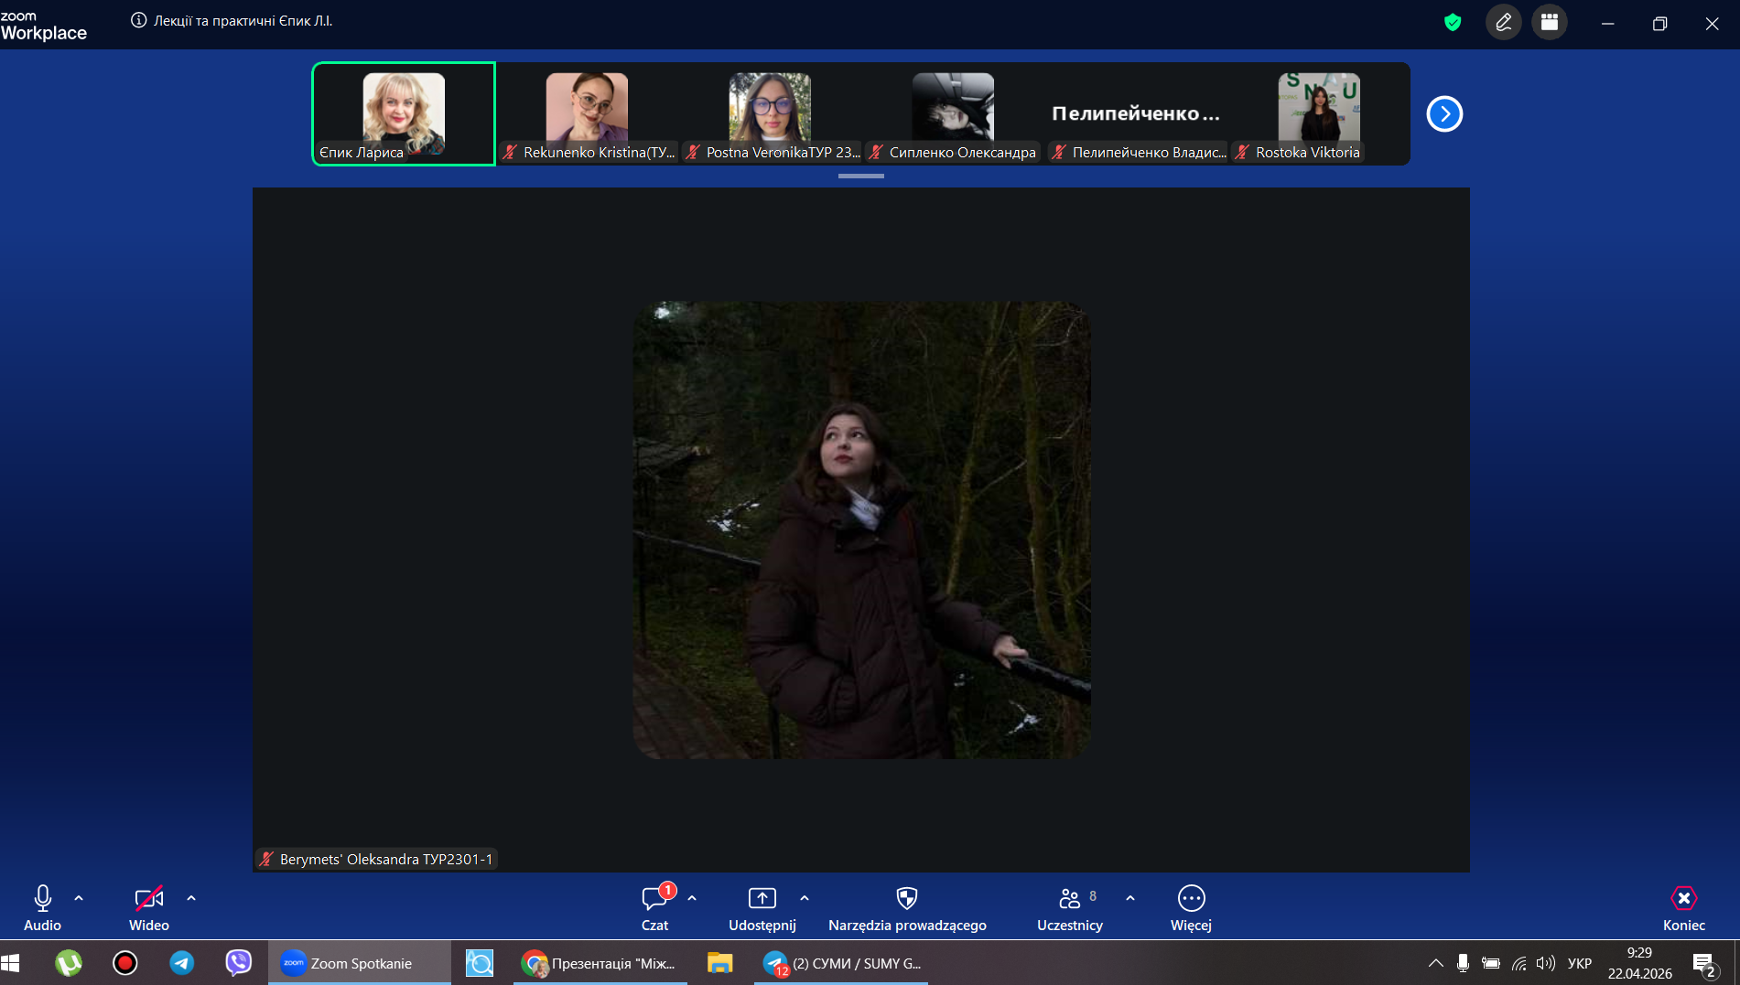Viewport: 1740px width, 985px height.
Task: Open the view layout grid icon
Action: tap(1549, 23)
